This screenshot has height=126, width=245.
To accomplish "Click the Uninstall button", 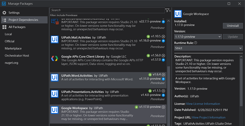I will [233, 26].
